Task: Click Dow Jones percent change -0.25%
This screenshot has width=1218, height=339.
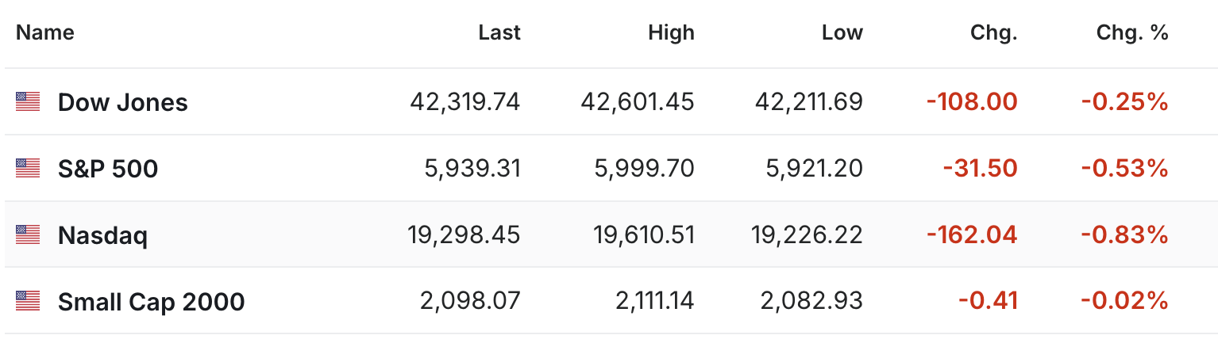Action: (1124, 102)
